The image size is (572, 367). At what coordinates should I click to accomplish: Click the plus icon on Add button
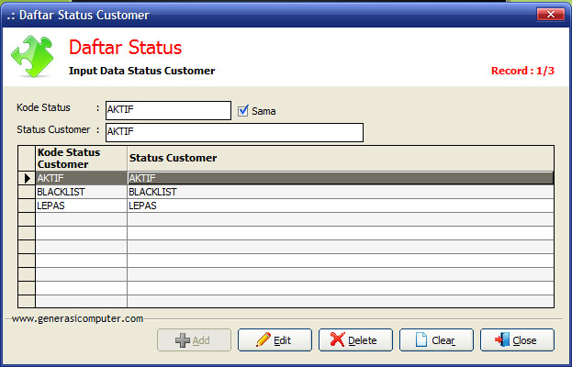coord(182,340)
